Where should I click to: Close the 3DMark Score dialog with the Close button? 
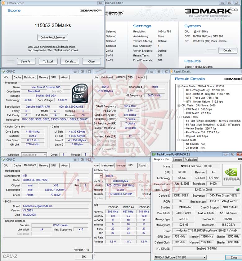click(x=91, y=62)
